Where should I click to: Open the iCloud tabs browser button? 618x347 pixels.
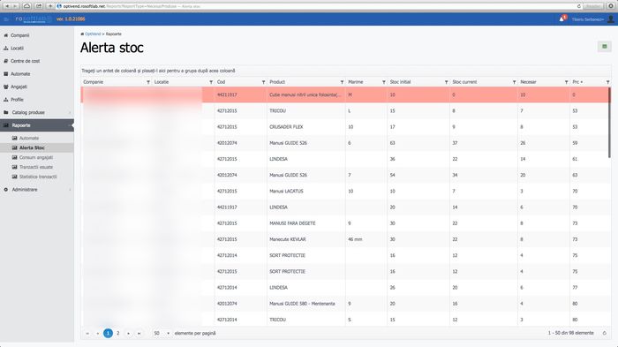click(26, 6)
